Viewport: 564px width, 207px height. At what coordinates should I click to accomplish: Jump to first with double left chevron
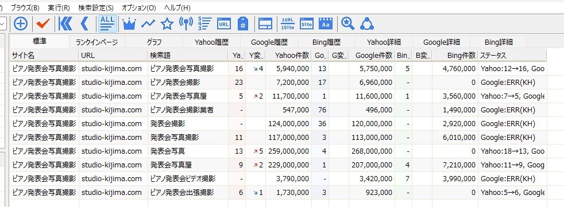point(65,24)
